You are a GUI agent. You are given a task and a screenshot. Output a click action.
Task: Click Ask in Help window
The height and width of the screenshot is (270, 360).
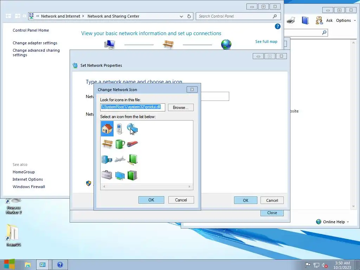pos(329,20)
